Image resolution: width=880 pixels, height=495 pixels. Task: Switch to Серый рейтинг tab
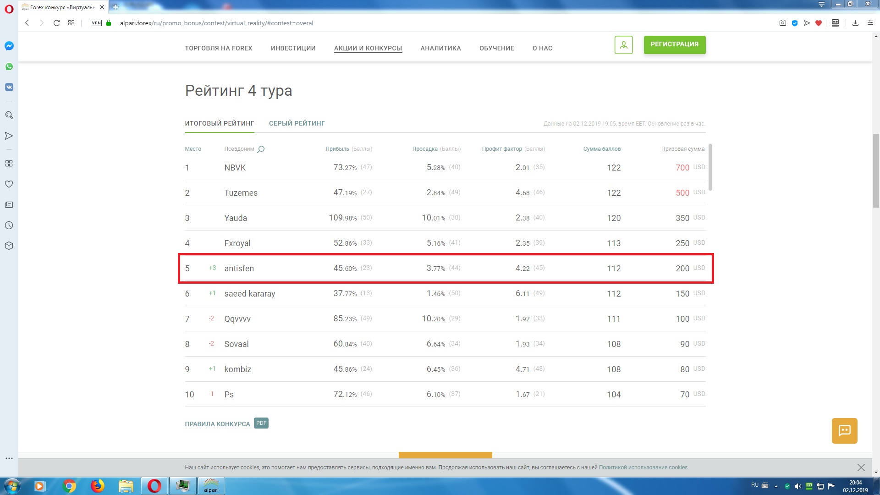[297, 123]
